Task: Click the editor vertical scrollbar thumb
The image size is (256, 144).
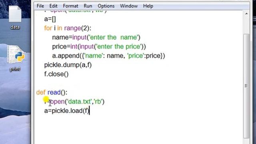Action: (246, 86)
